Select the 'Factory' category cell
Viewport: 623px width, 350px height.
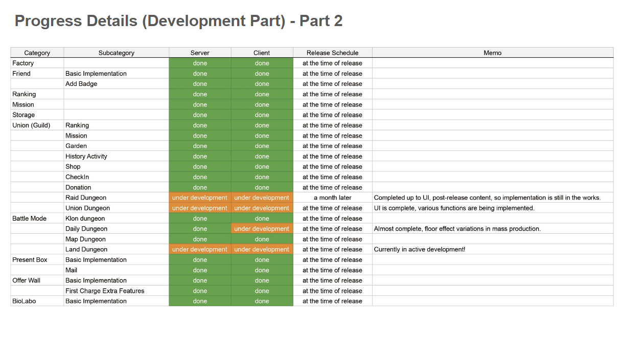pos(23,63)
